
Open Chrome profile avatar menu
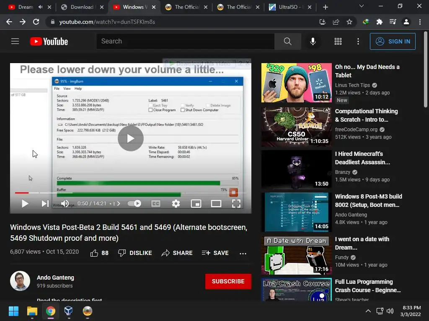click(x=406, y=22)
